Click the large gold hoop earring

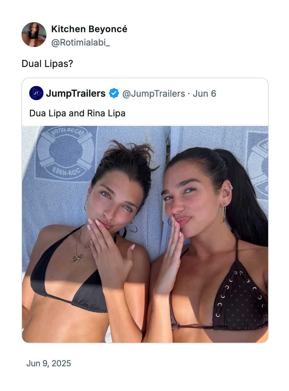(224, 212)
